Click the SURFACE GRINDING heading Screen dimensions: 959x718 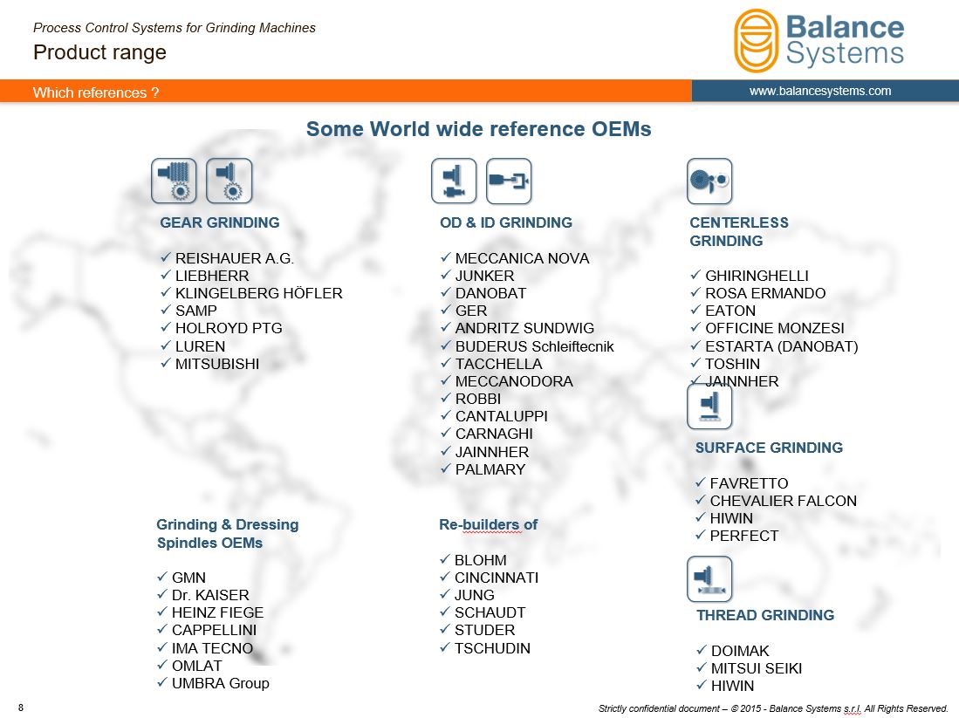tap(769, 448)
